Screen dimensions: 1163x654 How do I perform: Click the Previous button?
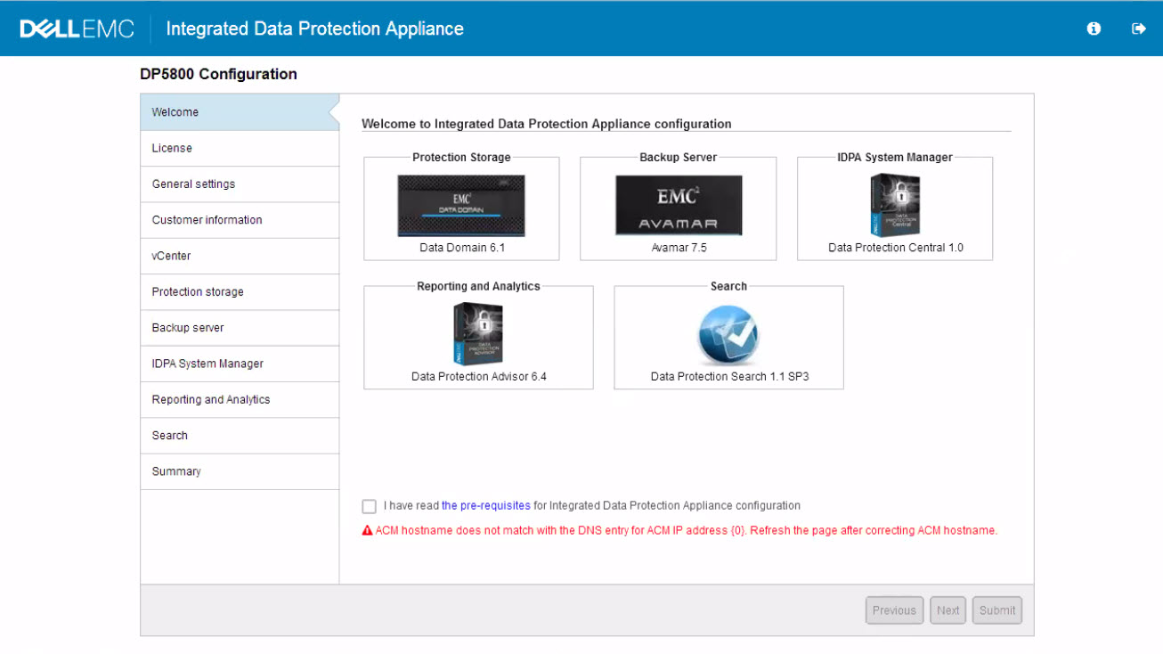(x=894, y=610)
